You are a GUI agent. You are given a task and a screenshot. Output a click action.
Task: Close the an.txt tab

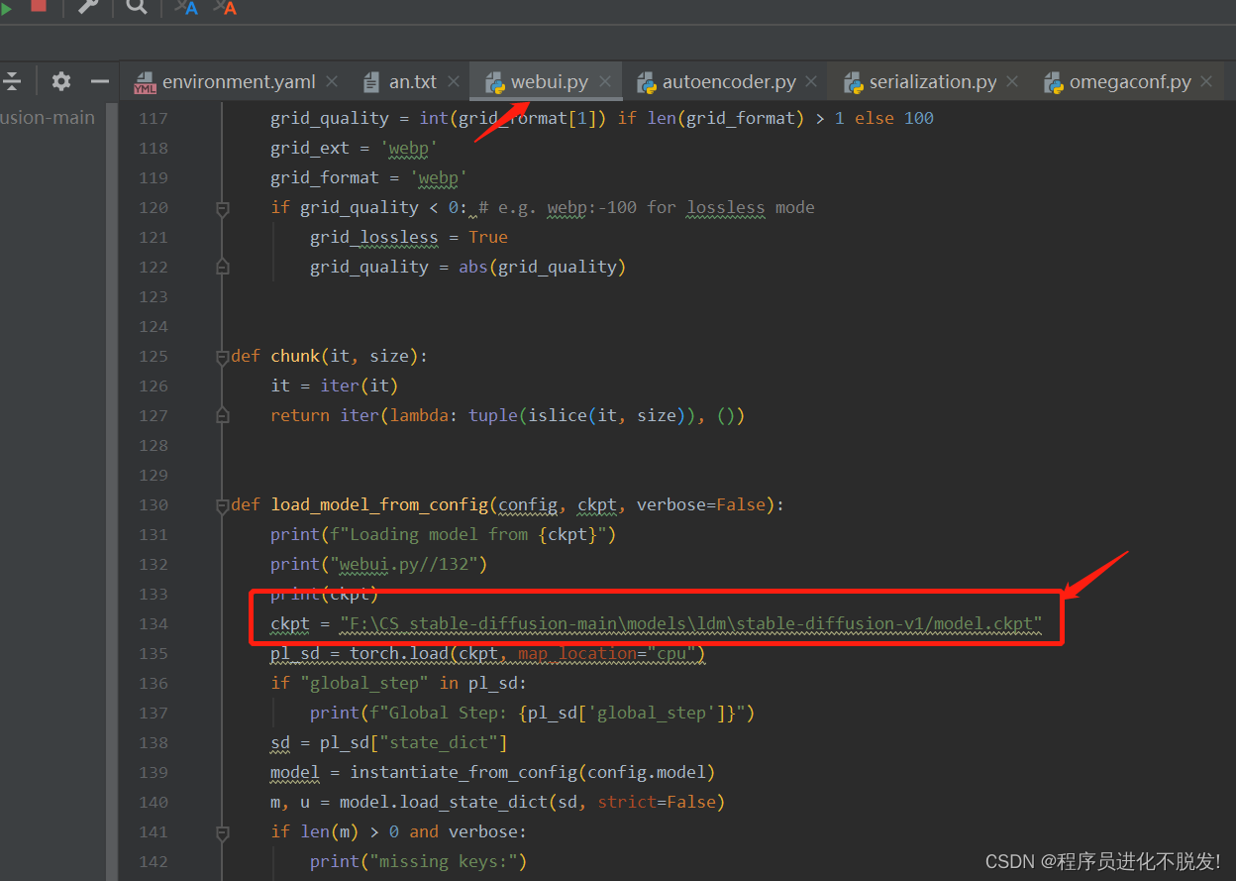coord(454,81)
